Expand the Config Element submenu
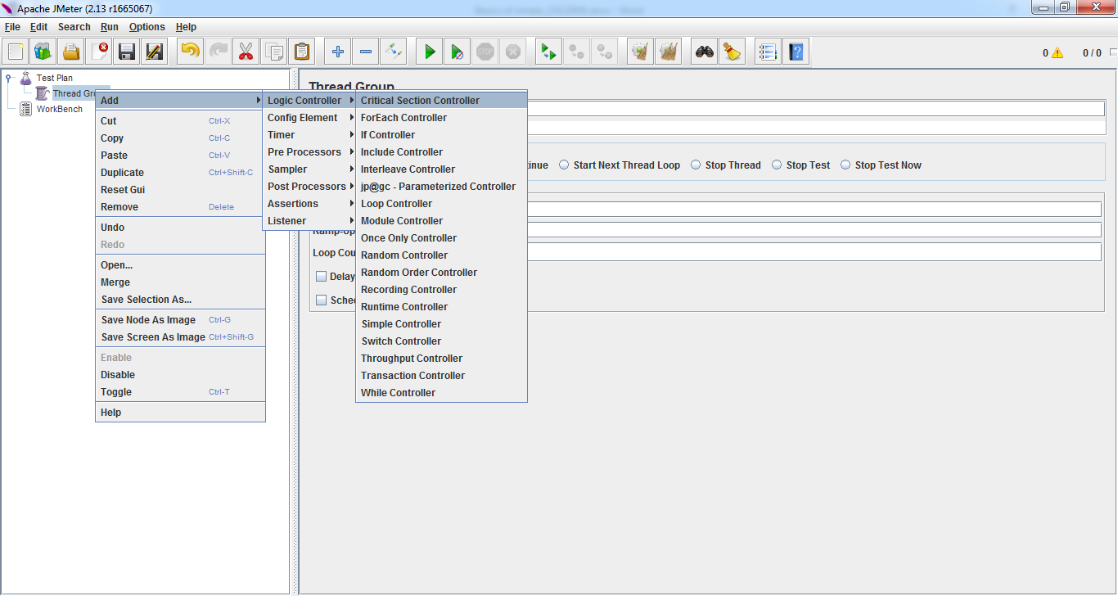The image size is (1118, 596). tap(309, 118)
